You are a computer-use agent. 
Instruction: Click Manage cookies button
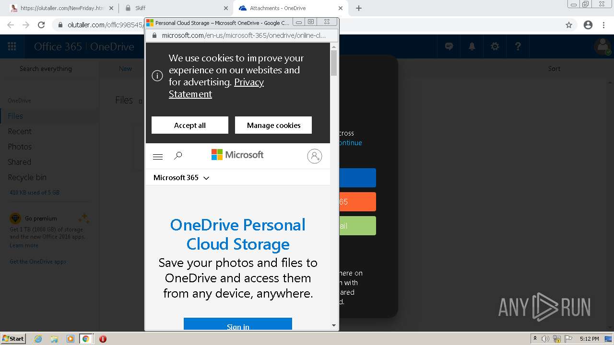click(x=273, y=125)
